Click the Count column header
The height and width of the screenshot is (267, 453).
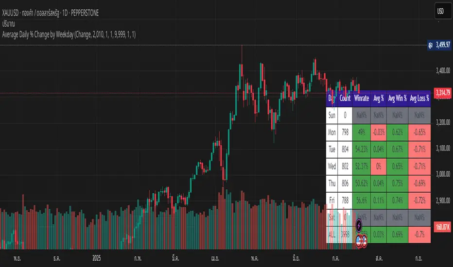click(345, 99)
